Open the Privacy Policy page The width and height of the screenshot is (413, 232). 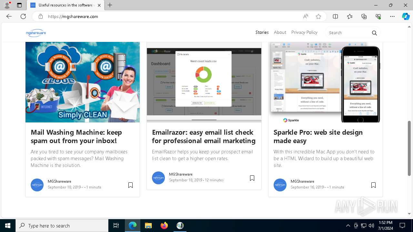(304, 32)
